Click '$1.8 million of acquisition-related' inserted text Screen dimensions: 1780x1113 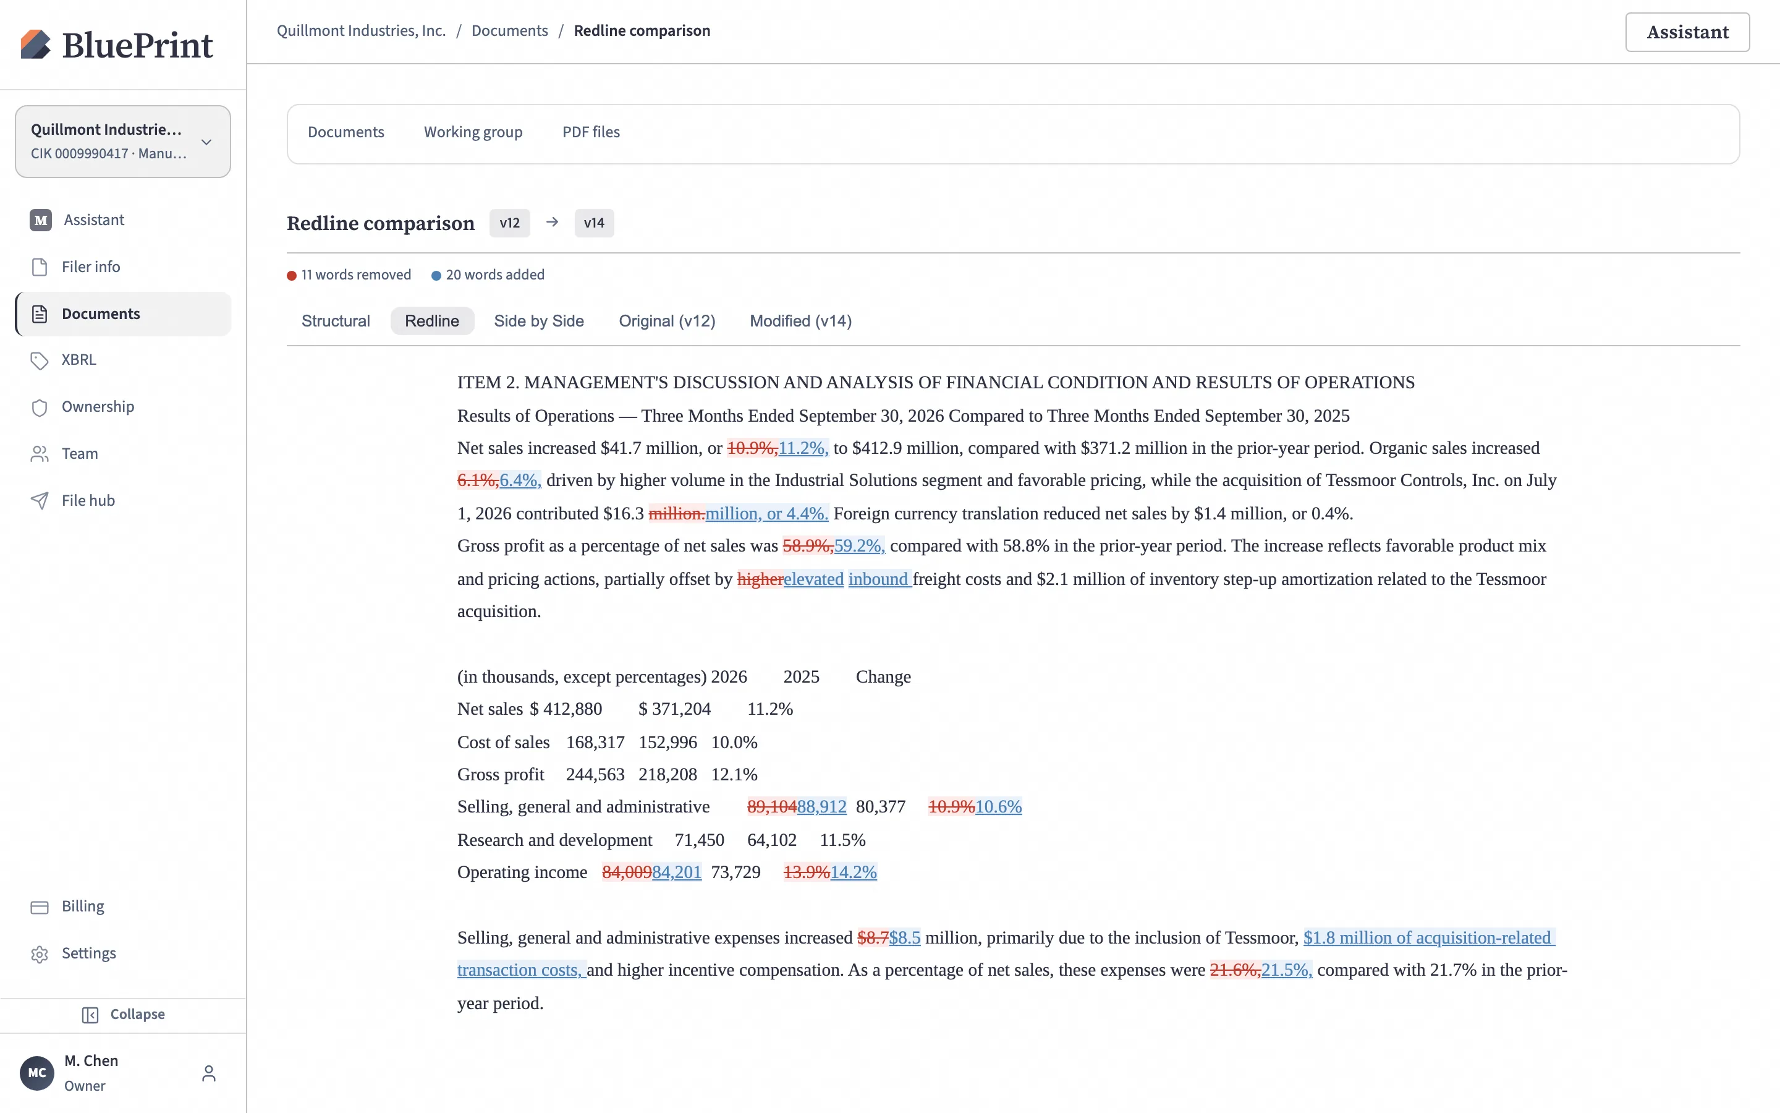point(1428,938)
